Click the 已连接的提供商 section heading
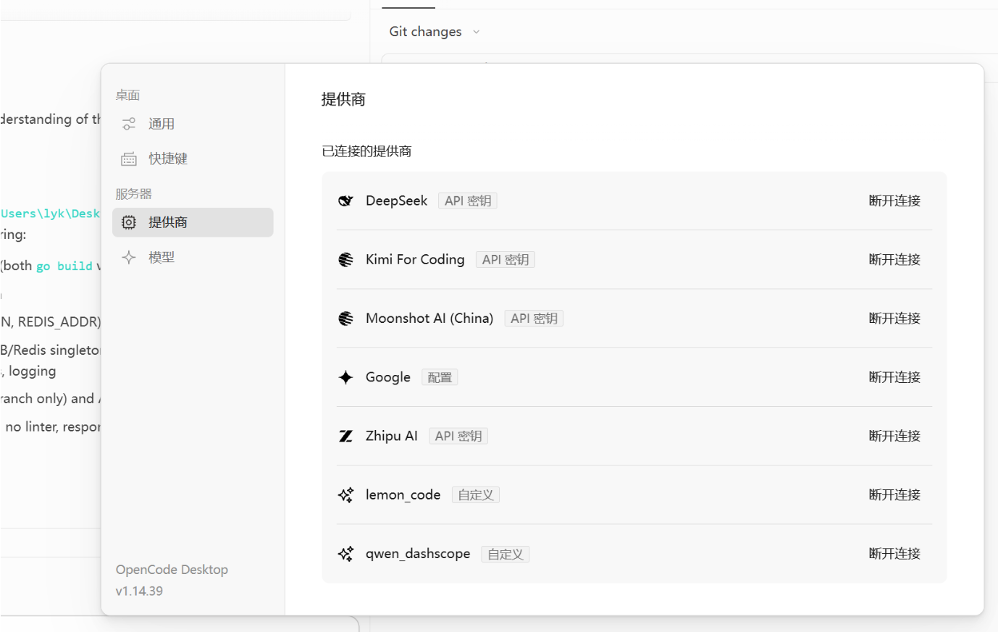The image size is (998, 632). 366,151
